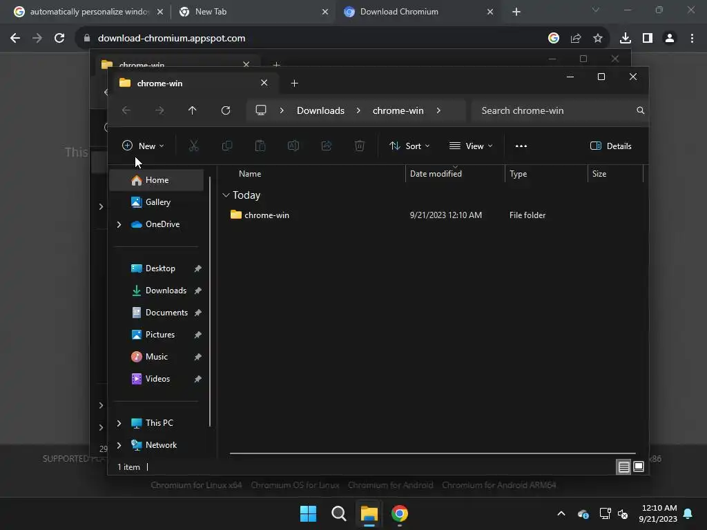Switch to large thumbnails view icon in status bar
This screenshot has width=707, height=530.
click(639, 467)
